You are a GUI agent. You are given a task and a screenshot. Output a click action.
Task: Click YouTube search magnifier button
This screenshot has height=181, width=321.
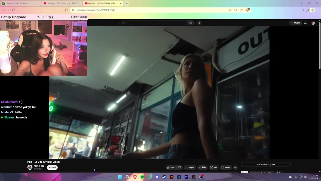tap(191, 23)
